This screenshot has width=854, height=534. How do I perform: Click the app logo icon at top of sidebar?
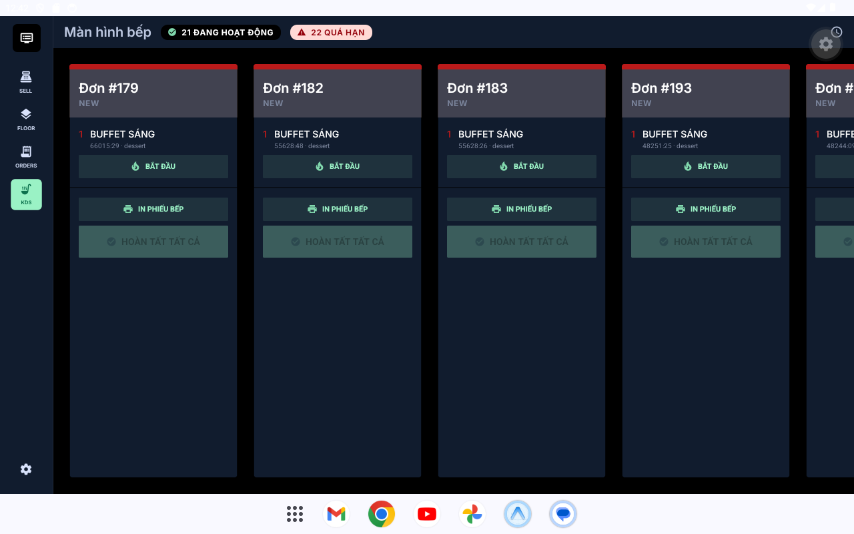pos(27,38)
